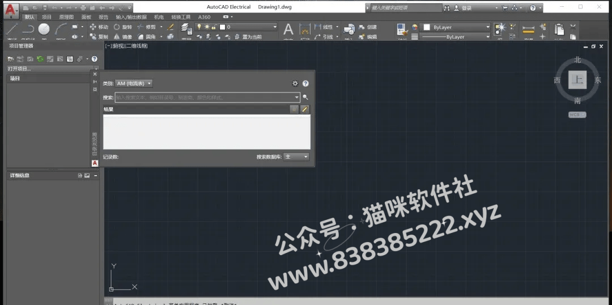This screenshot has height=305, width=612.
Task: Expand the ByLayer color dropdown
Action: (x=488, y=27)
